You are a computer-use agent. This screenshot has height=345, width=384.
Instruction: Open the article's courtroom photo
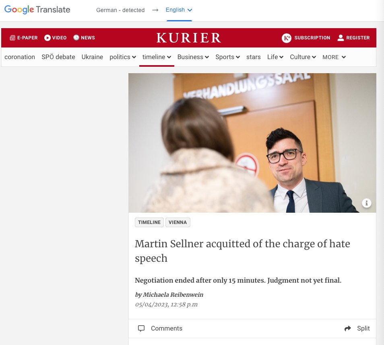click(x=252, y=143)
